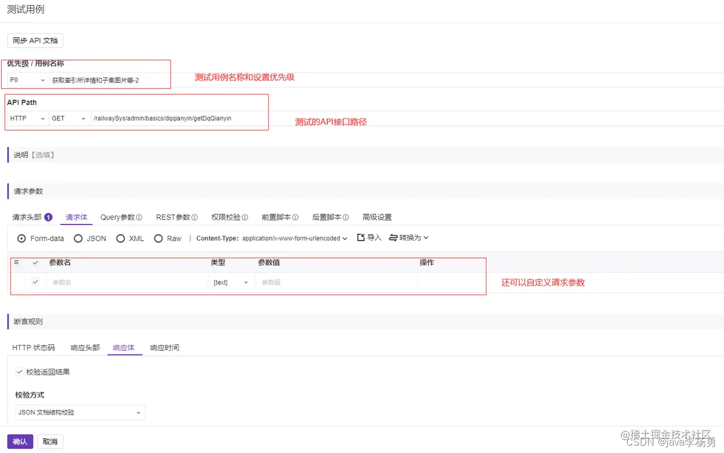Image resolution: width=724 pixels, height=453 pixels.
Task: Open the JSON 文档结构校验 dropdown
Action: point(80,412)
